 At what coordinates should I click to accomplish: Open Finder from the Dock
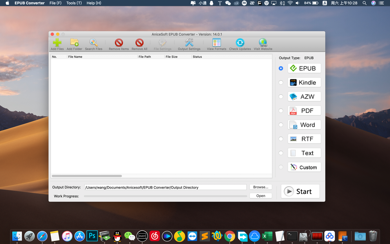17,236
